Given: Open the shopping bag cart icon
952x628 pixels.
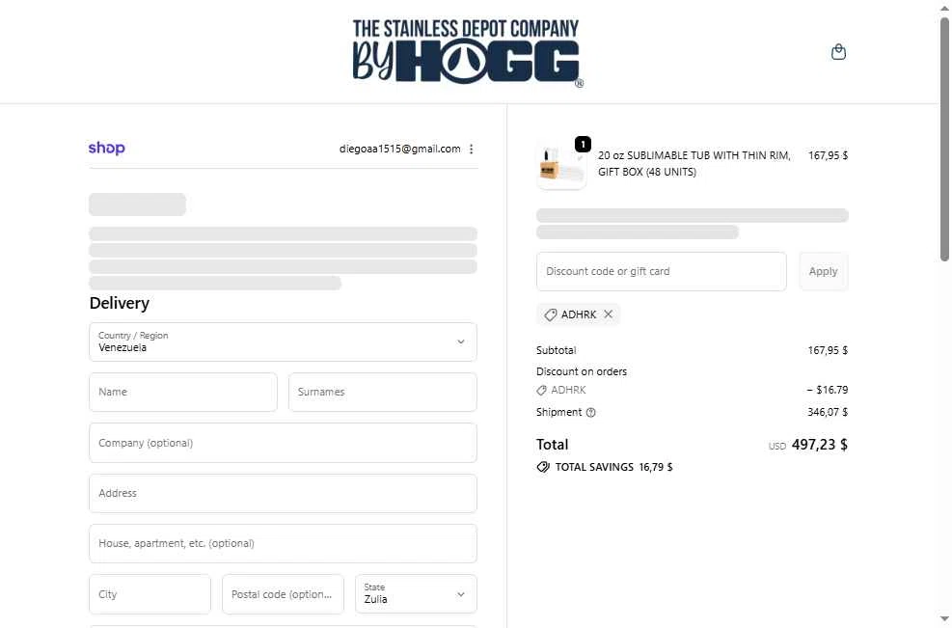Looking at the screenshot, I should click(x=838, y=52).
